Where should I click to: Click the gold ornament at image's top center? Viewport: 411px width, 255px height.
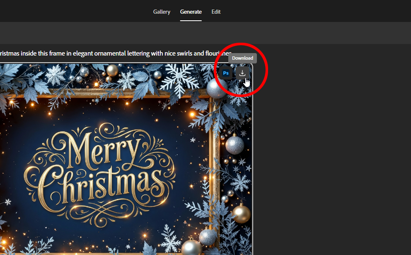pos(112,70)
